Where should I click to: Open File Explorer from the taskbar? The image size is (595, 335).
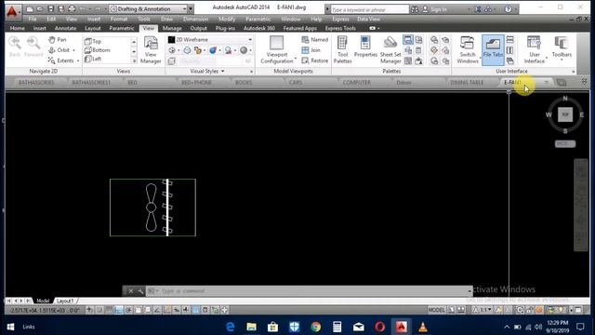(251, 327)
